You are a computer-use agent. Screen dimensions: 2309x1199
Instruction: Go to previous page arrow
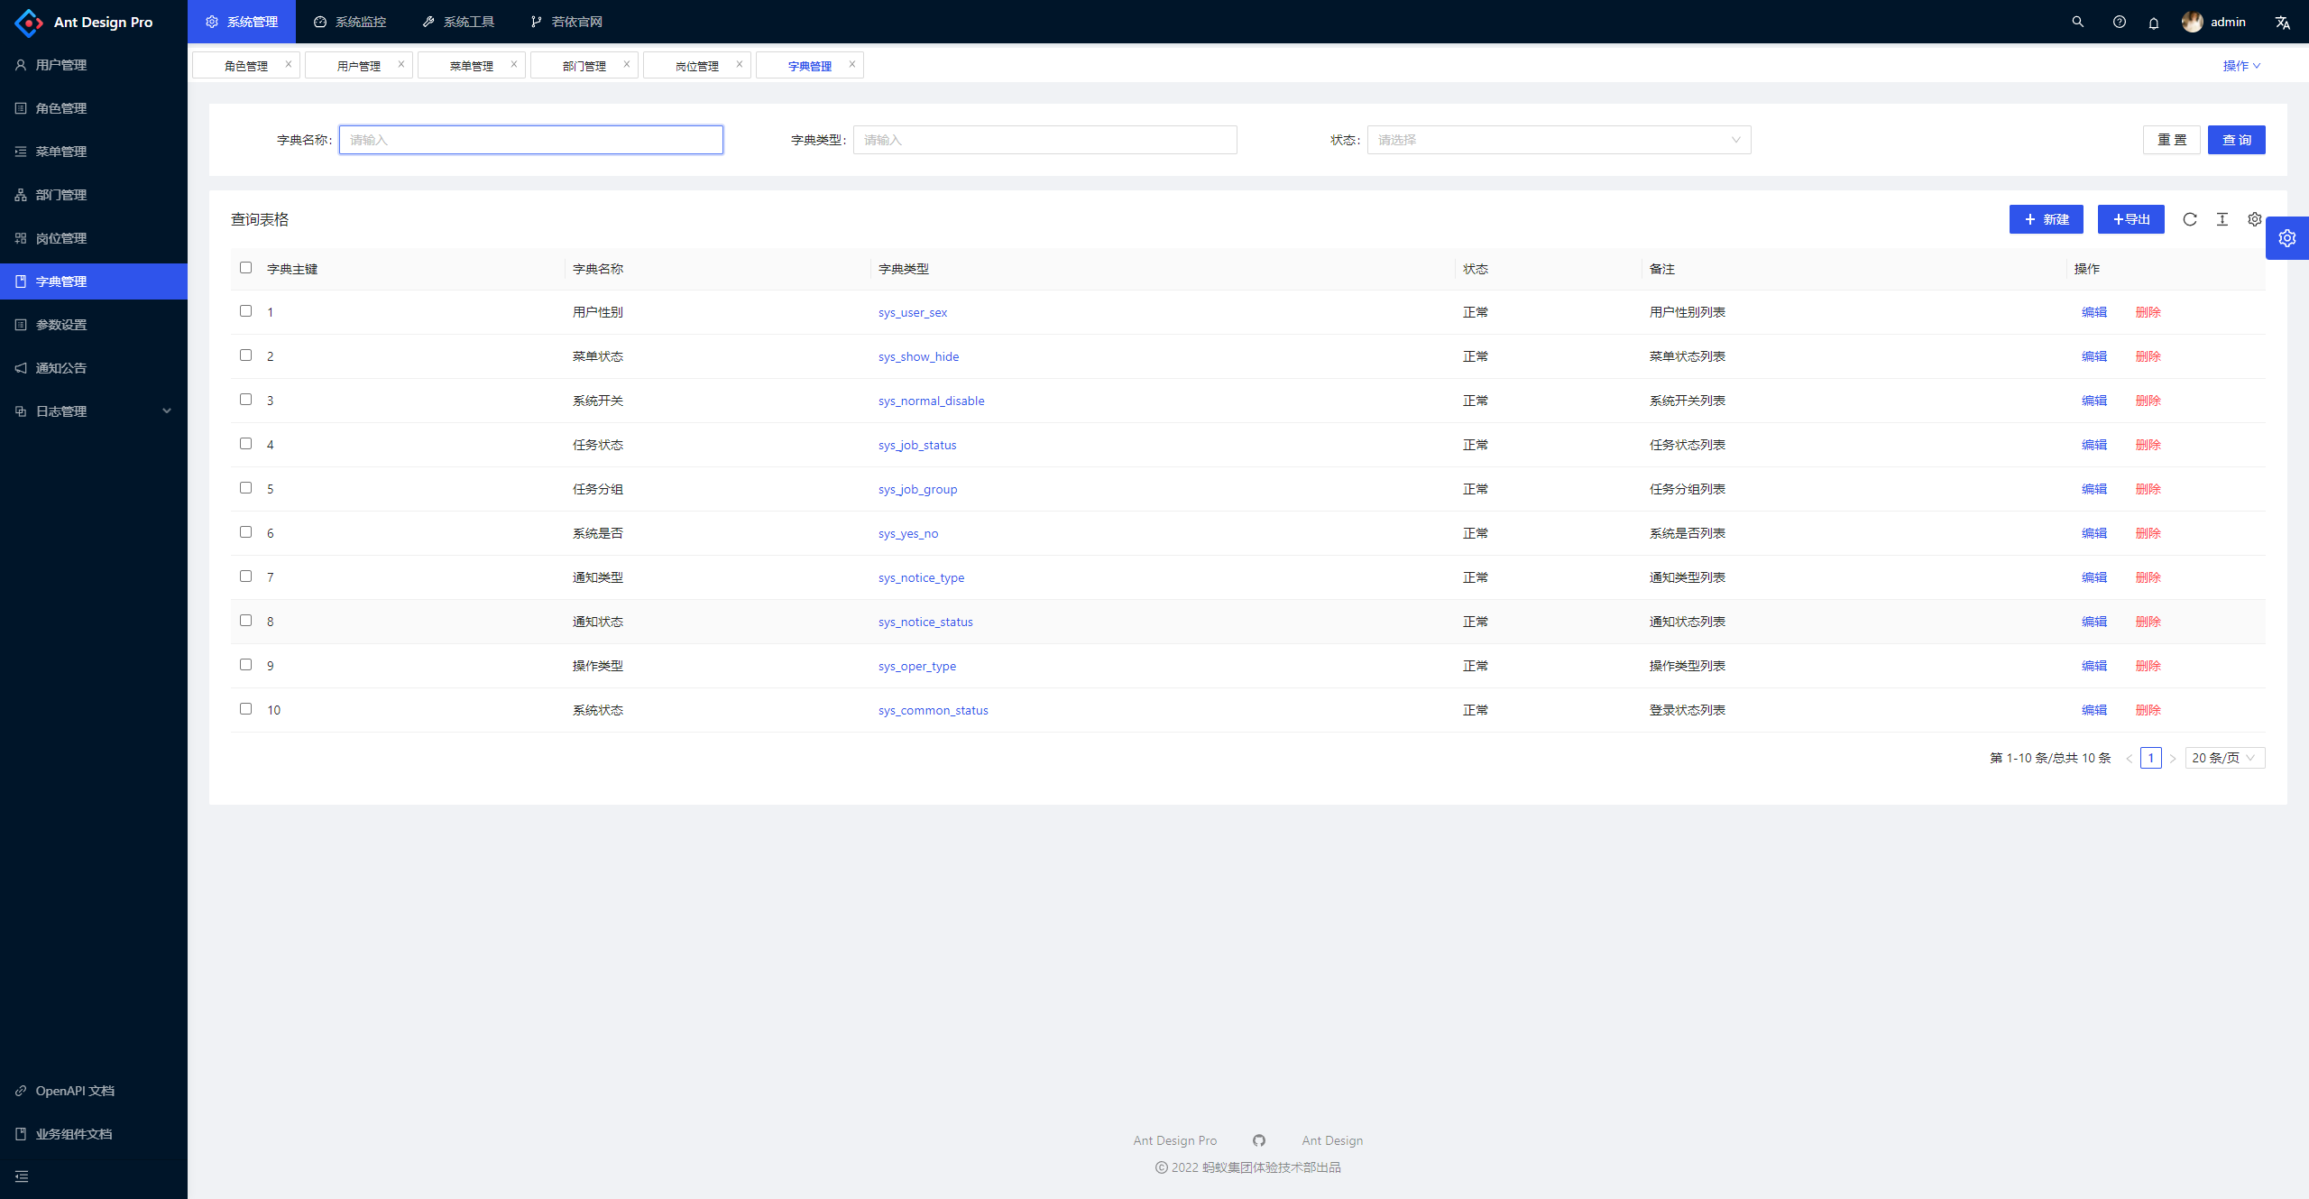2130,758
